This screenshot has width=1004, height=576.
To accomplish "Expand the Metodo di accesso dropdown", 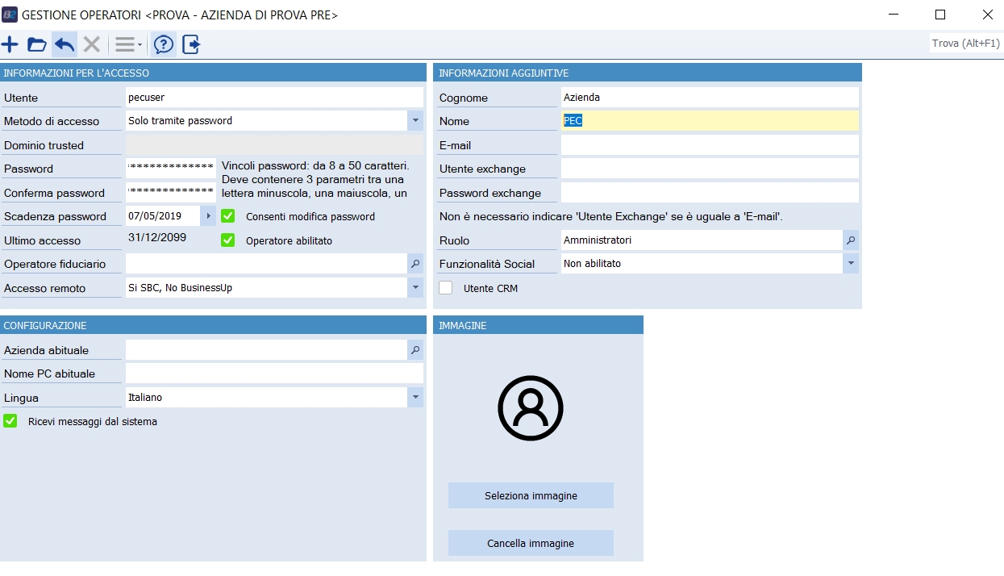I will (415, 121).
